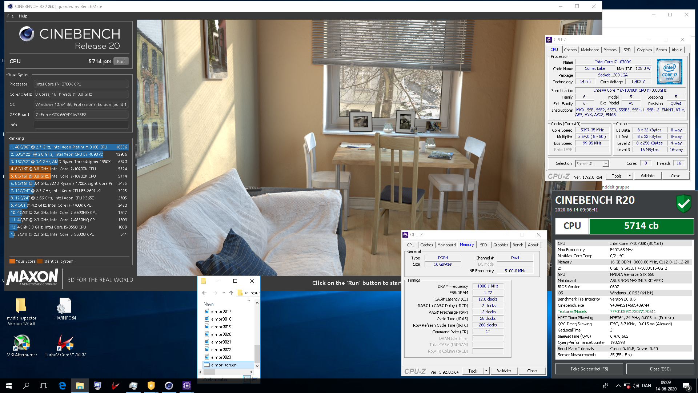Select the elmor-screen file
This screenshot has height=393, width=698.
(x=228, y=365)
